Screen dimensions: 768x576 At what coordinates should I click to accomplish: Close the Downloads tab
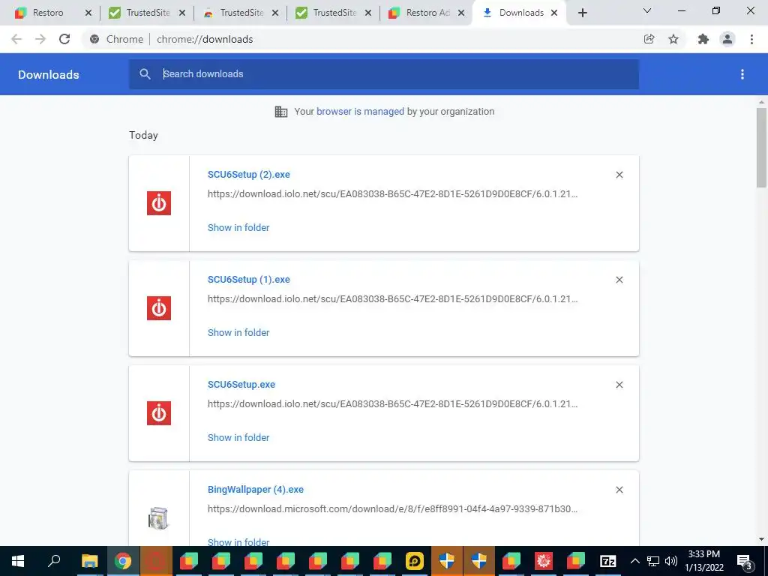pos(554,13)
